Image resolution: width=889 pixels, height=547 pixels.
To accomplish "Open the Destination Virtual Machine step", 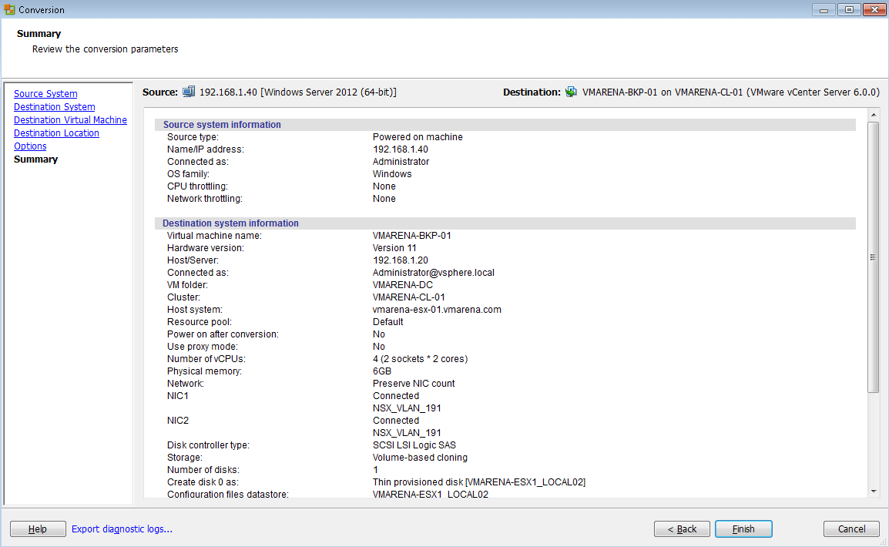I will (x=70, y=119).
